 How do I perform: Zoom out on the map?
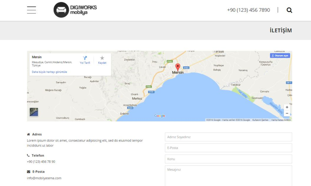[x=287, y=113]
